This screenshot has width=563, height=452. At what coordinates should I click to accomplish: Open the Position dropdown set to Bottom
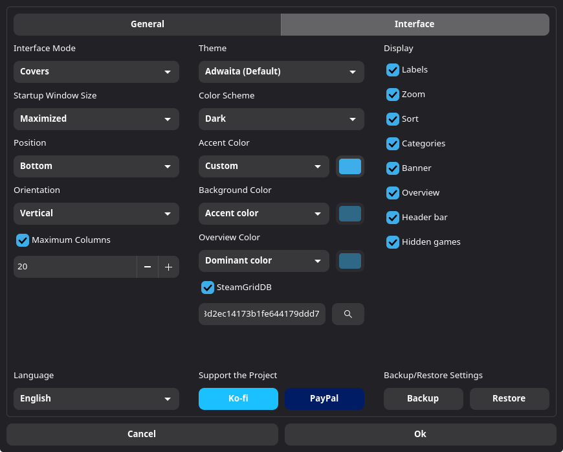pos(96,166)
